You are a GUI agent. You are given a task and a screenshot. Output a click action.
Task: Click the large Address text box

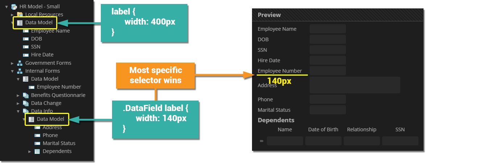pyautogui.click(x=355, y=85)
